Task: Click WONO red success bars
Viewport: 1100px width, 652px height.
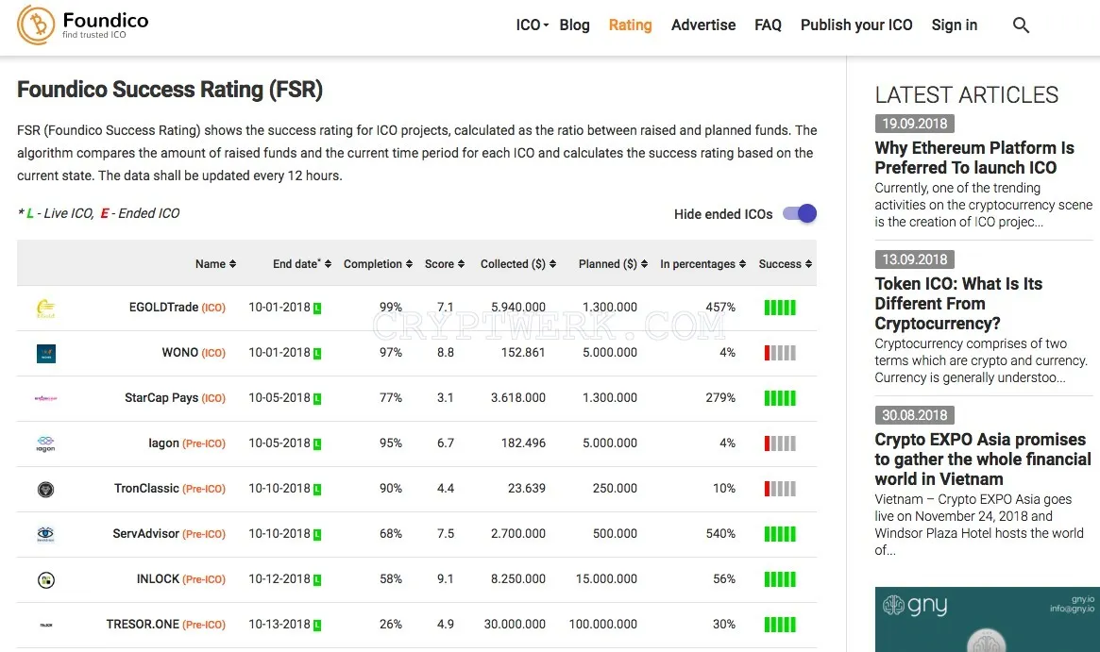Action: point(780,353)
